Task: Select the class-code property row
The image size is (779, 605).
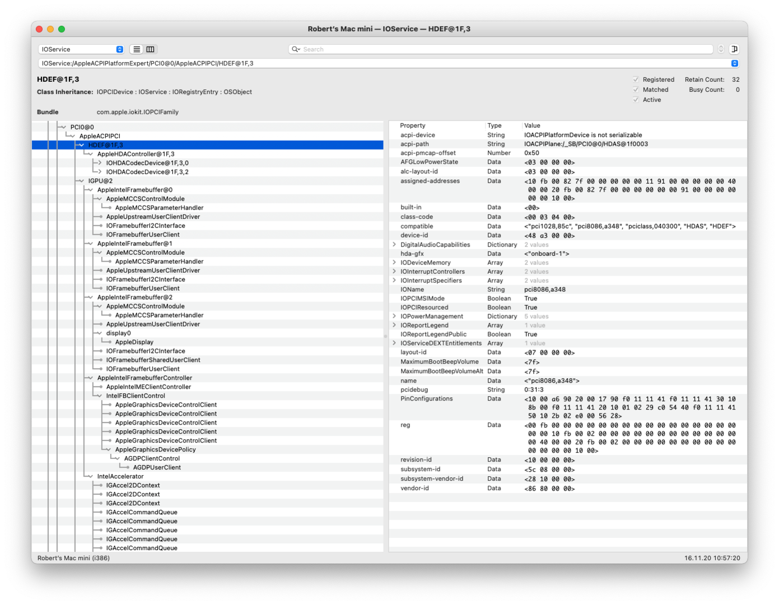Action: [568, 217]
